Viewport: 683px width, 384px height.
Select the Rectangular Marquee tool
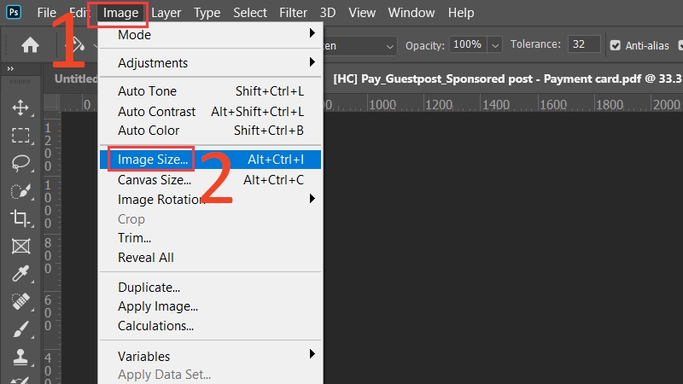pos(20,135)
